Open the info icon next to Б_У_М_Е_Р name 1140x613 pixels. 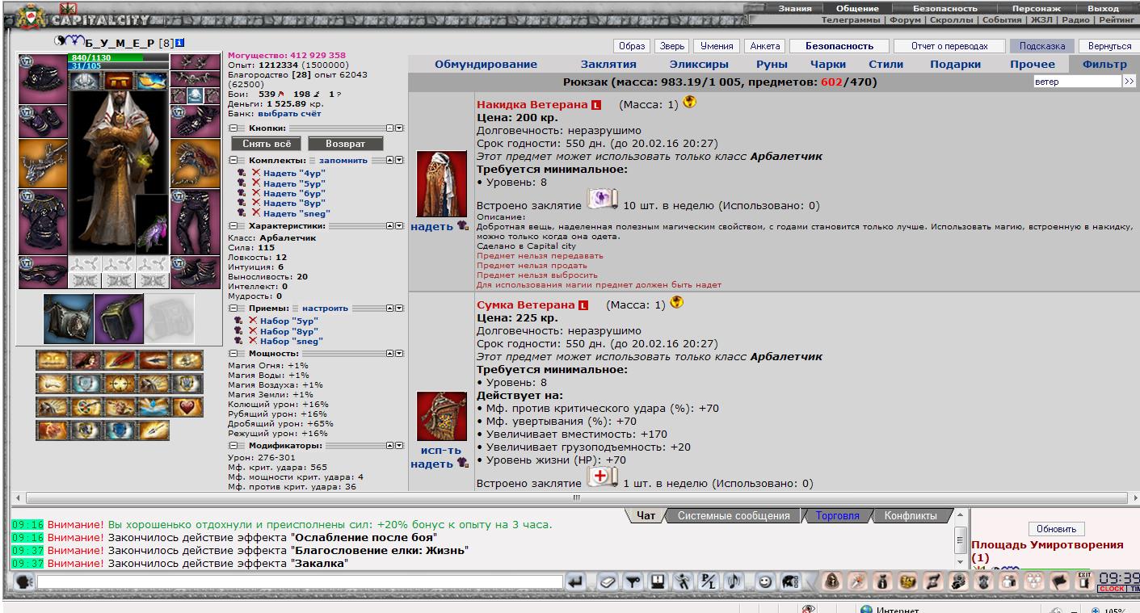click(180, 43)
